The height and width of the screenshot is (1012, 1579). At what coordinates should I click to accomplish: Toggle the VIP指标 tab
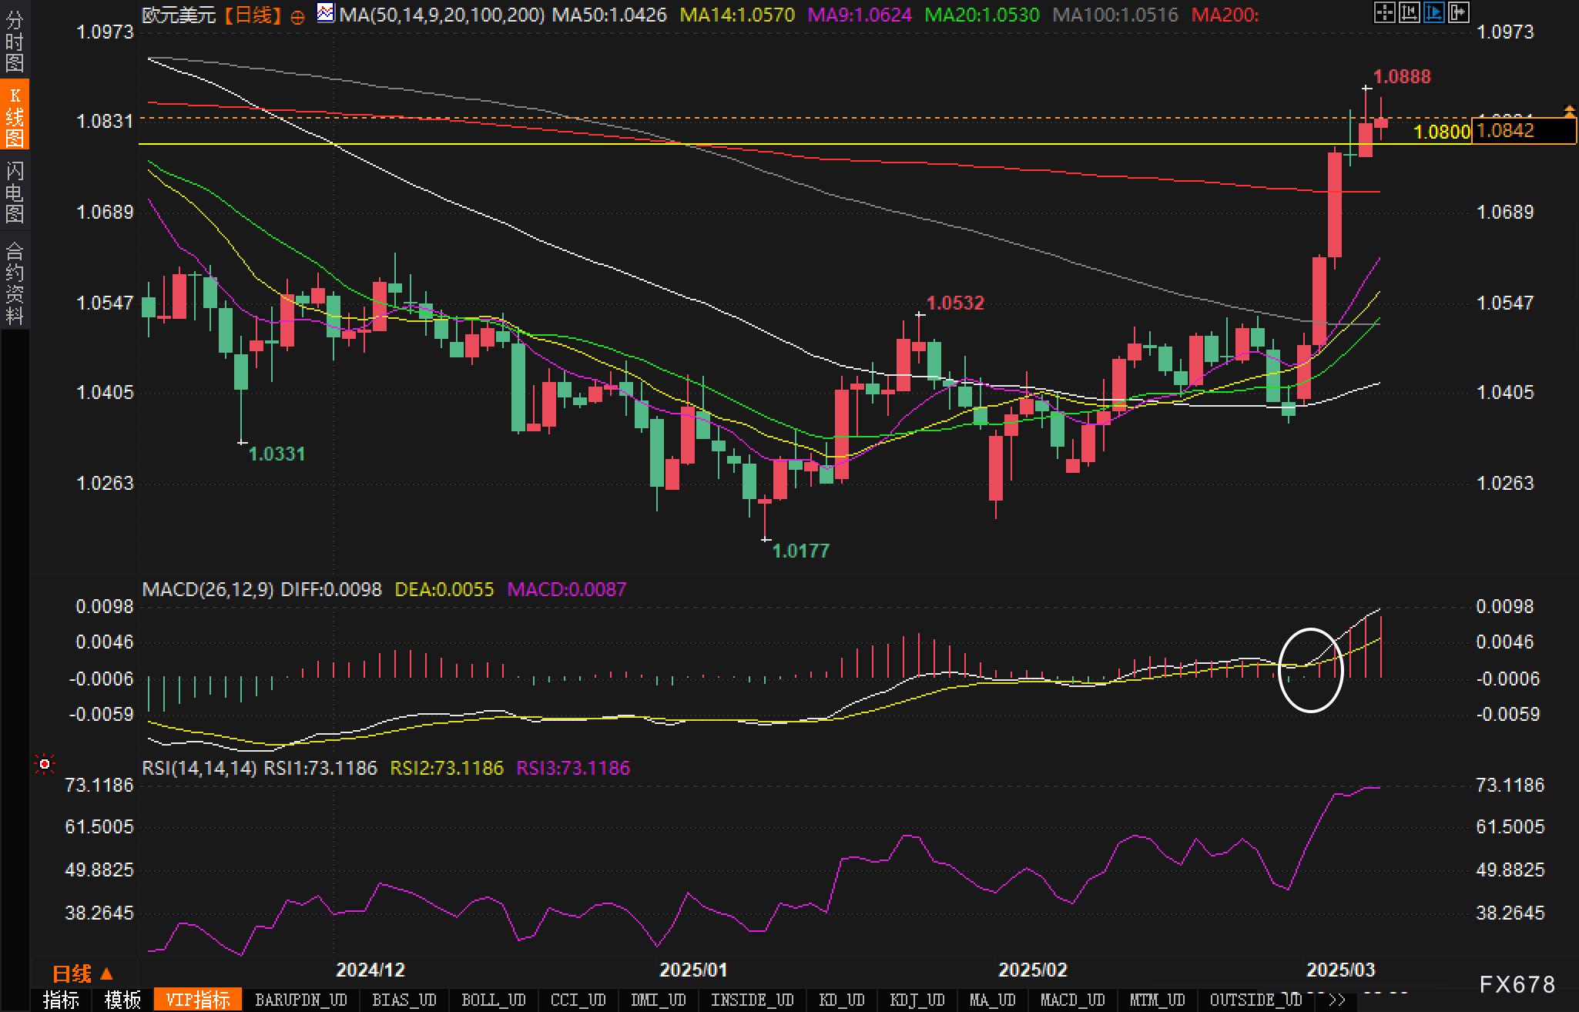(198, 1000)
